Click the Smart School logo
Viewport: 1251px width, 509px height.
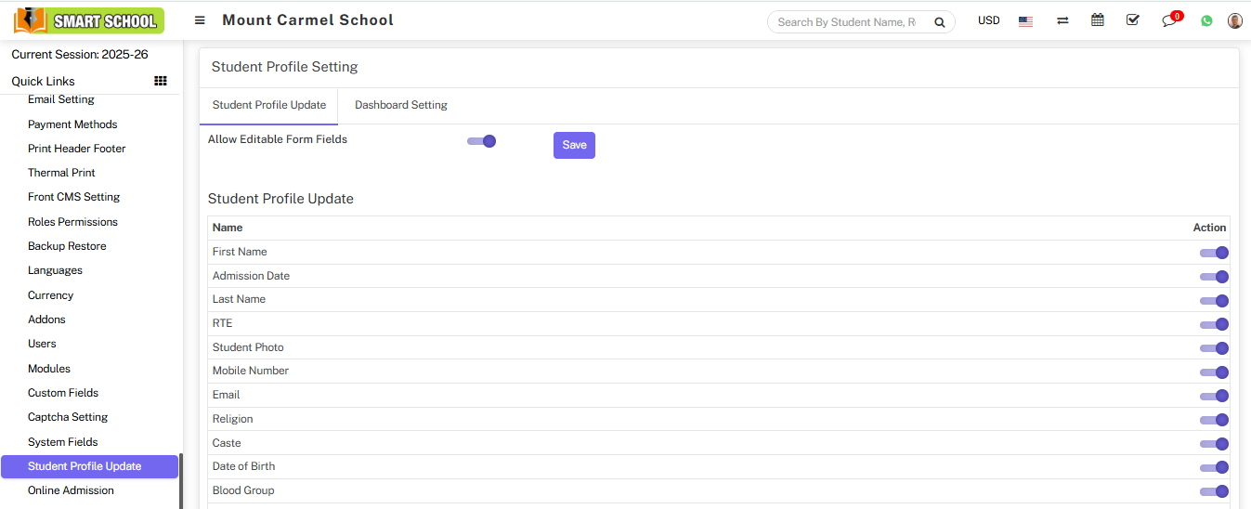tap(89, 20)
